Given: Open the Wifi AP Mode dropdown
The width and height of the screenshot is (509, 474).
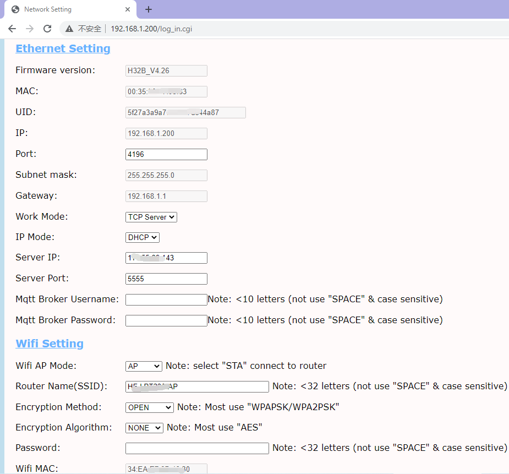Looking at the screenshot, I should (144, 366).
